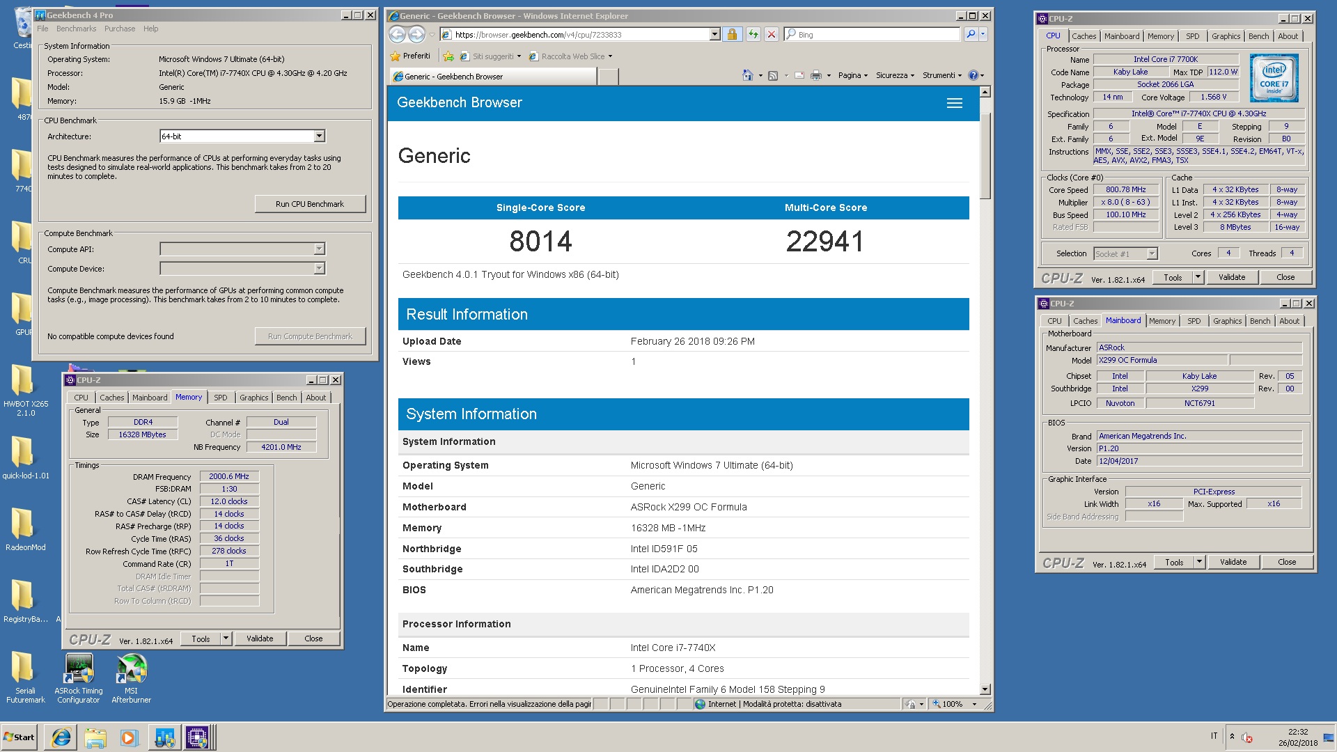Switch to Graphics tab in CPU-Z Mainboard window

pos(1227,321)
